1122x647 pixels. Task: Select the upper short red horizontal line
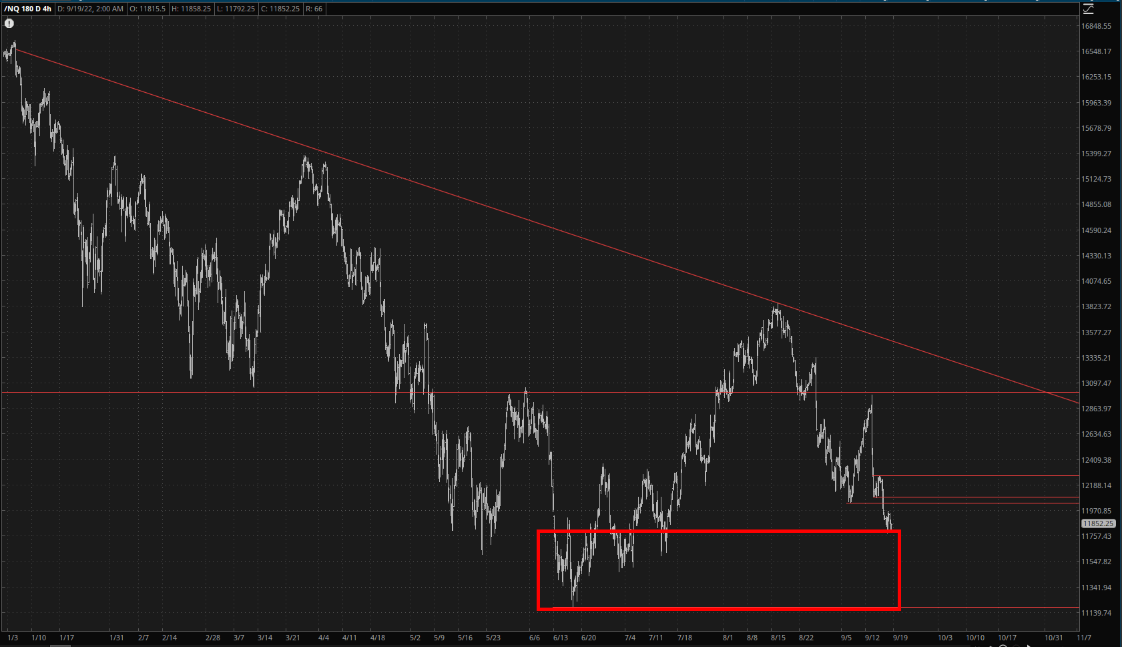pos(974,476)
